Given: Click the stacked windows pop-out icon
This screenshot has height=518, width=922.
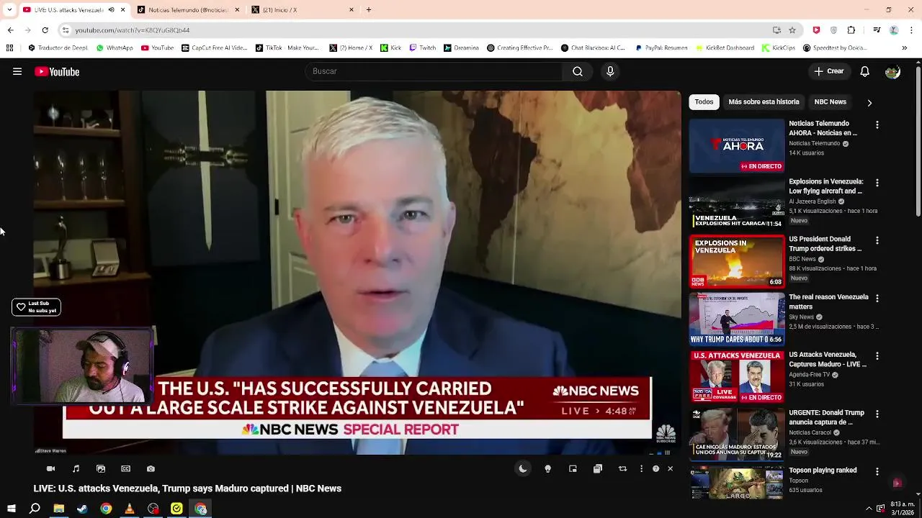Looking at the screenshot, I should (597, 468).
